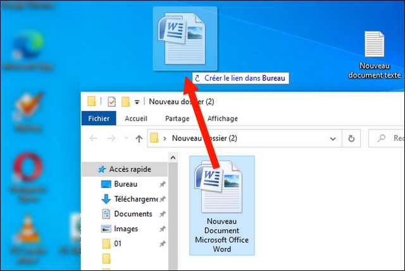Open the Fichier ribbon tab
Image resolution: width=405 pixels, height=271 pixels.
coord(99,118)
